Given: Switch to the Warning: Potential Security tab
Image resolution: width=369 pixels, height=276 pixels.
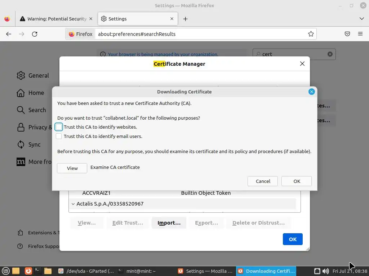Looking at the screenshot, I should click(57, 19).
